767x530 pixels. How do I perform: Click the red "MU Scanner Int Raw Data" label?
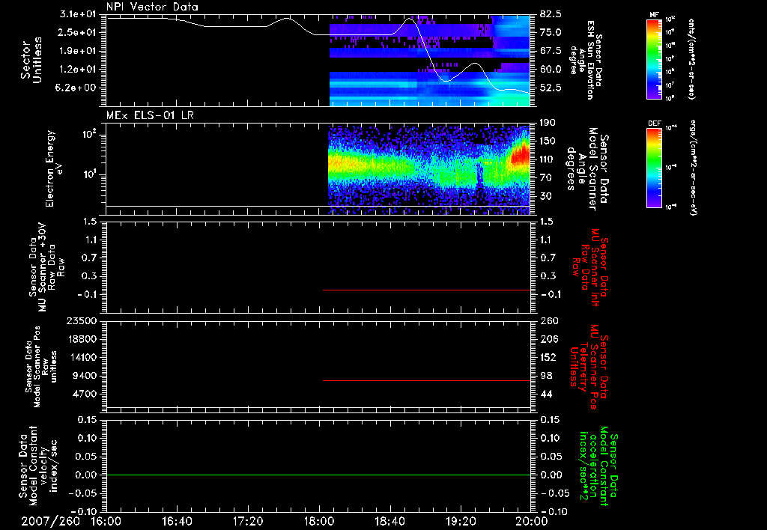tap(590, 267)
